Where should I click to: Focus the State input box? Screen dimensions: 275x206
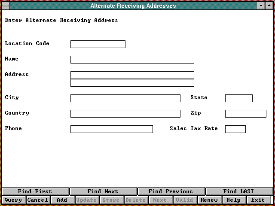(x=238, y=98)
